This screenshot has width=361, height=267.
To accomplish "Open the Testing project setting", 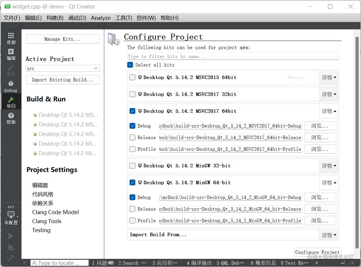I will click(x=41, y=230).
